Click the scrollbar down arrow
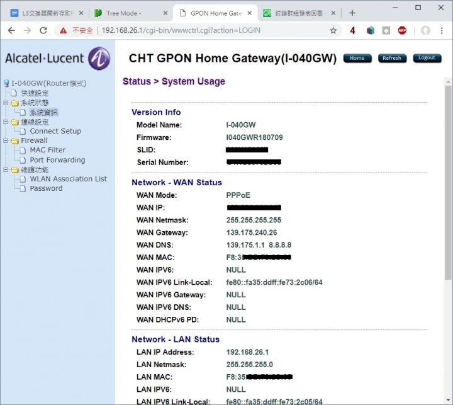 448,401
